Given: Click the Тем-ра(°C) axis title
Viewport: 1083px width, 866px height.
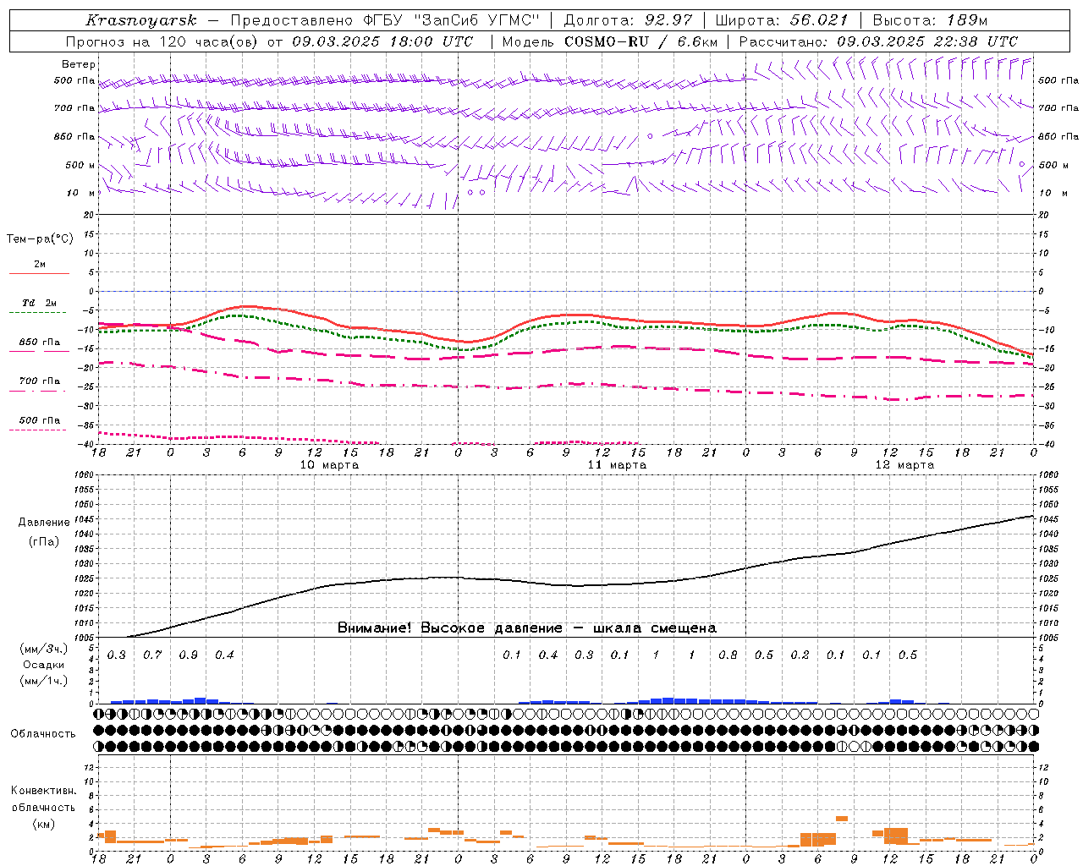Looking at the screenshot, I should 40,239.
